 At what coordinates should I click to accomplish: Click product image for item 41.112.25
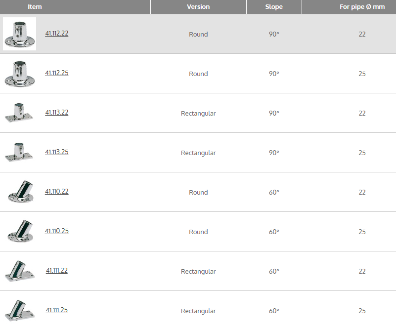tap(20, 73)
